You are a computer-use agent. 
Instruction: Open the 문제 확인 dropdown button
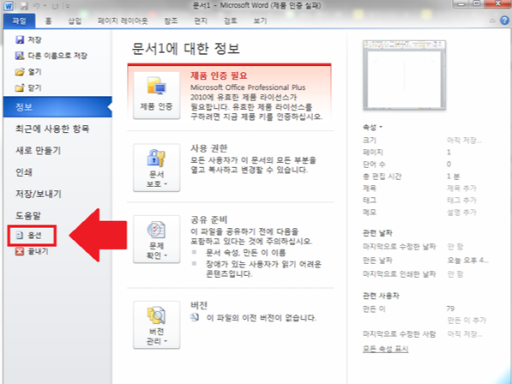156,239
